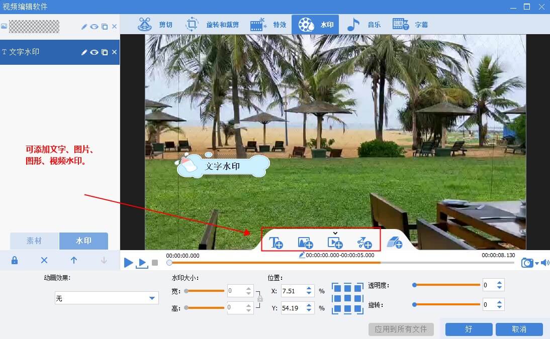
Task: Click the timeline playhead handle
Action: [169, 263]
